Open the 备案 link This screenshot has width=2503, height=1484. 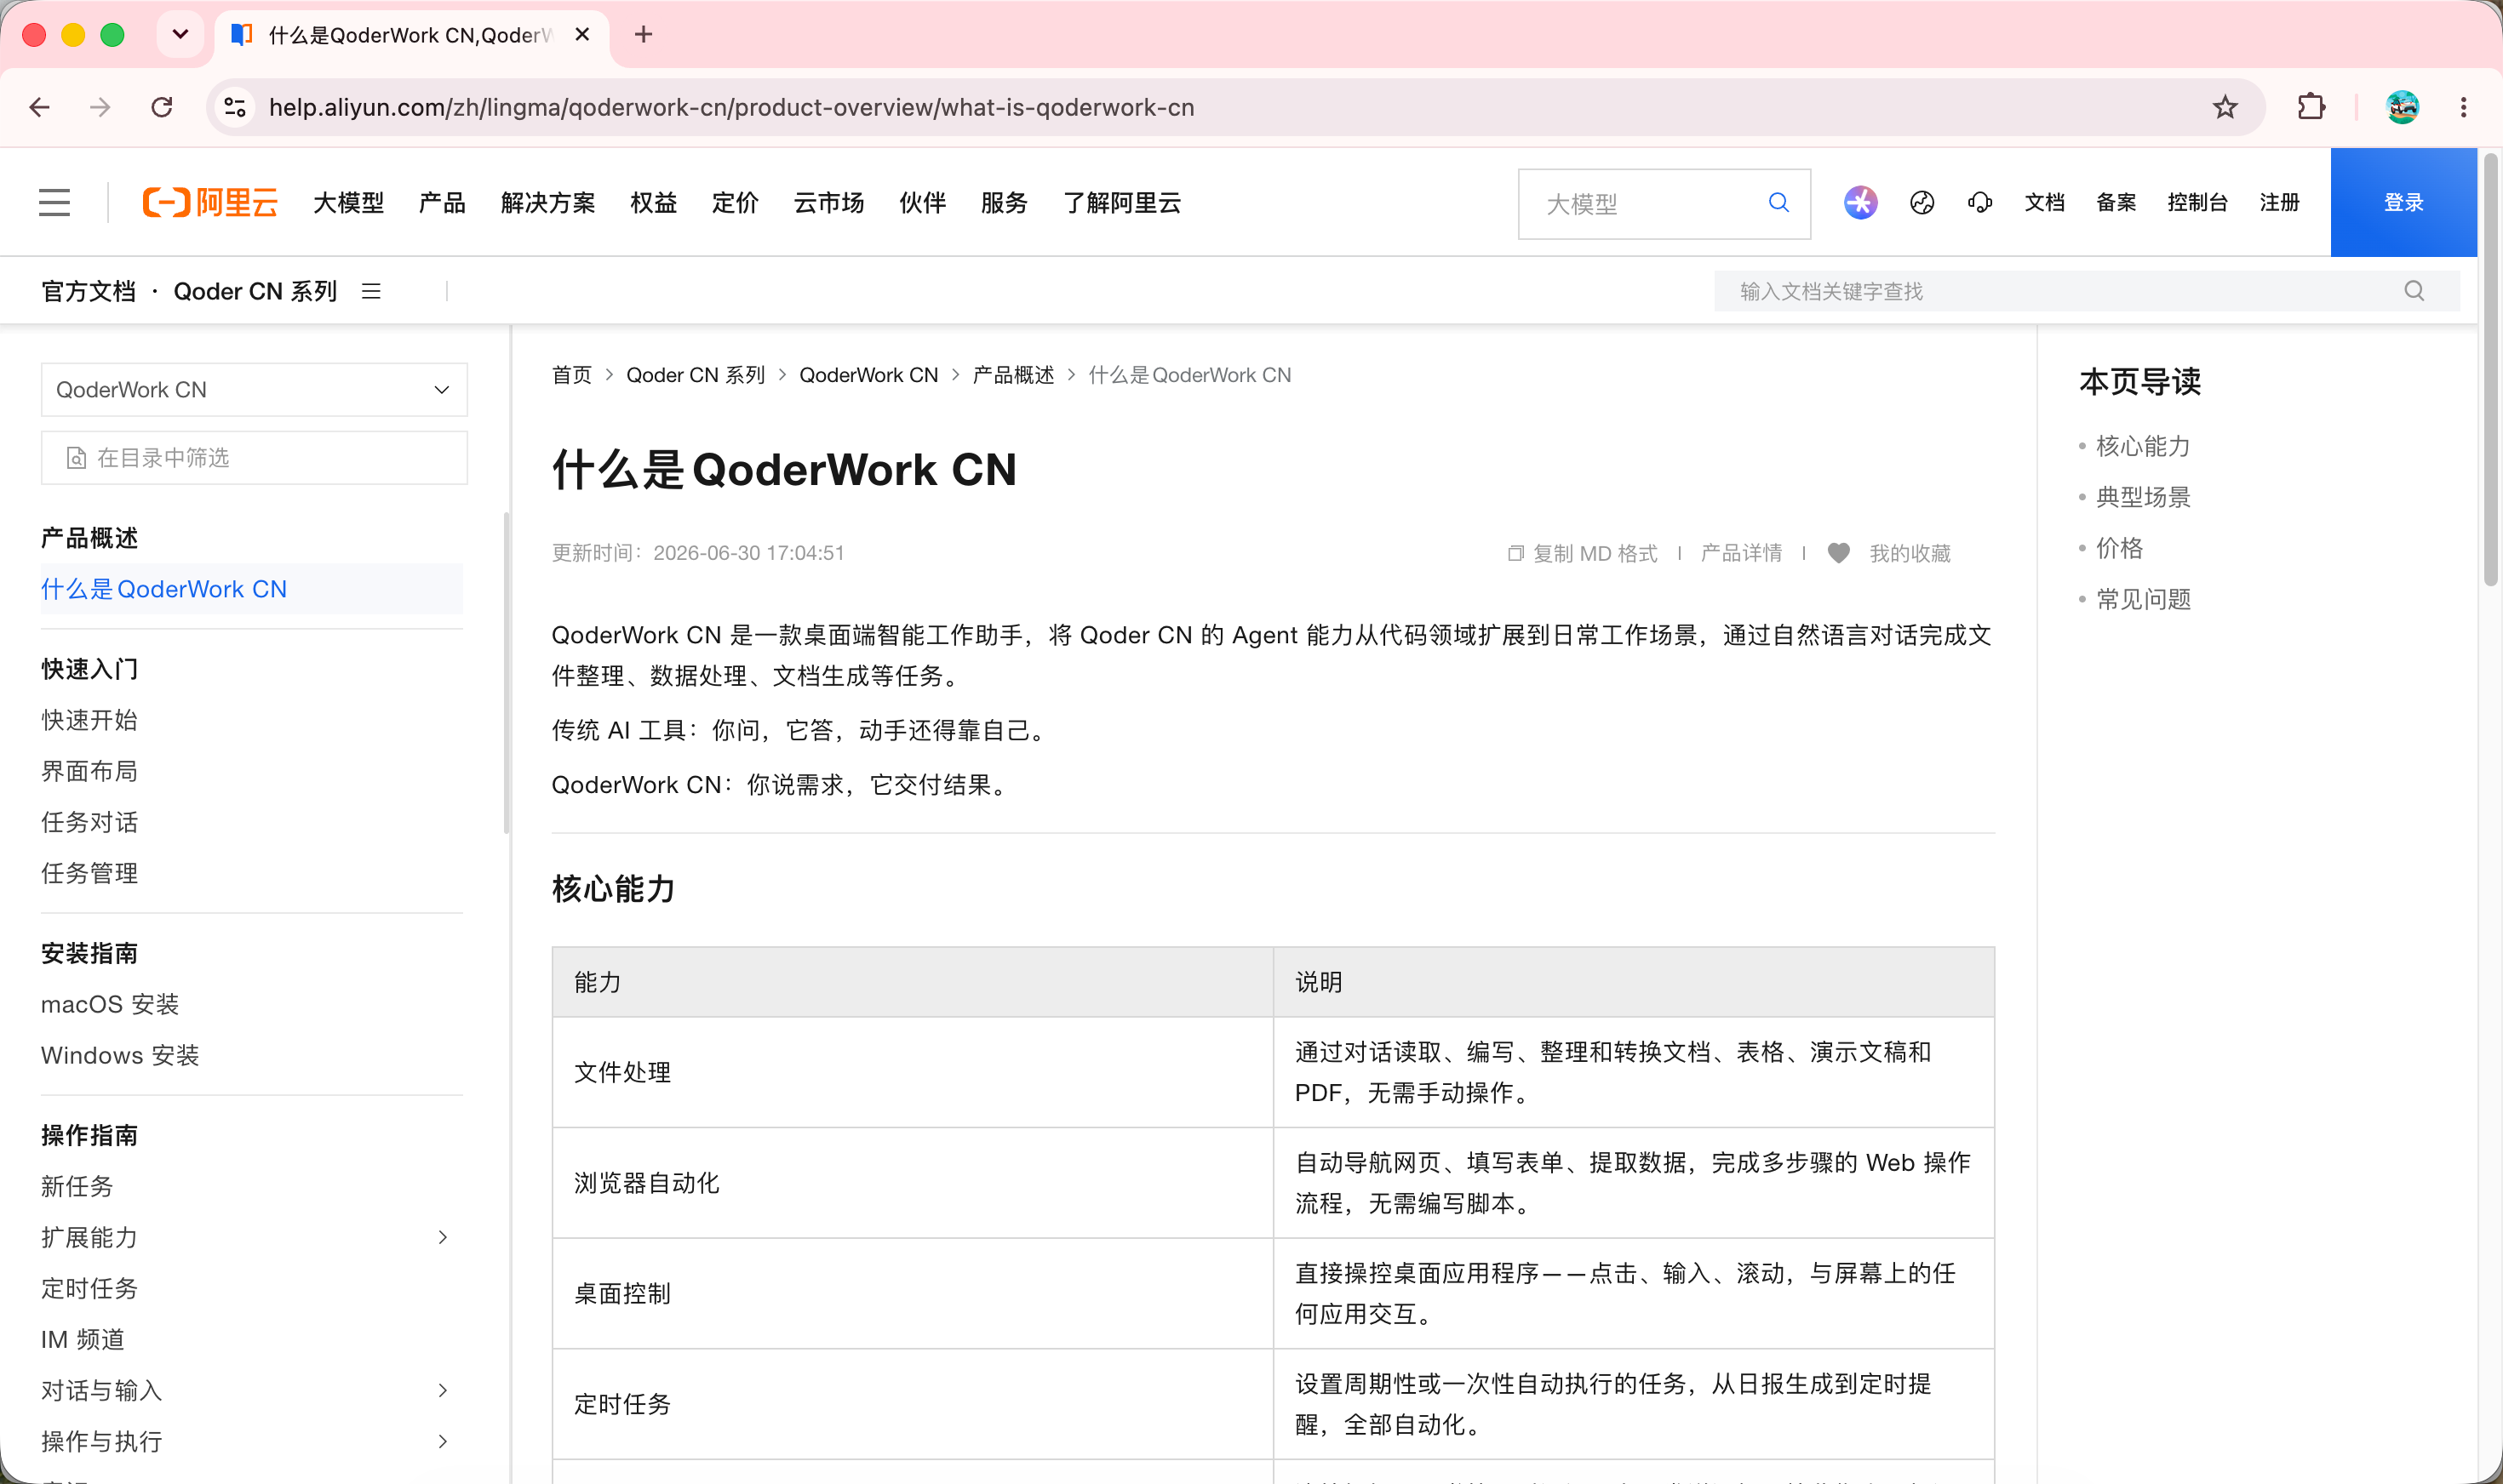pos(2116,203)
